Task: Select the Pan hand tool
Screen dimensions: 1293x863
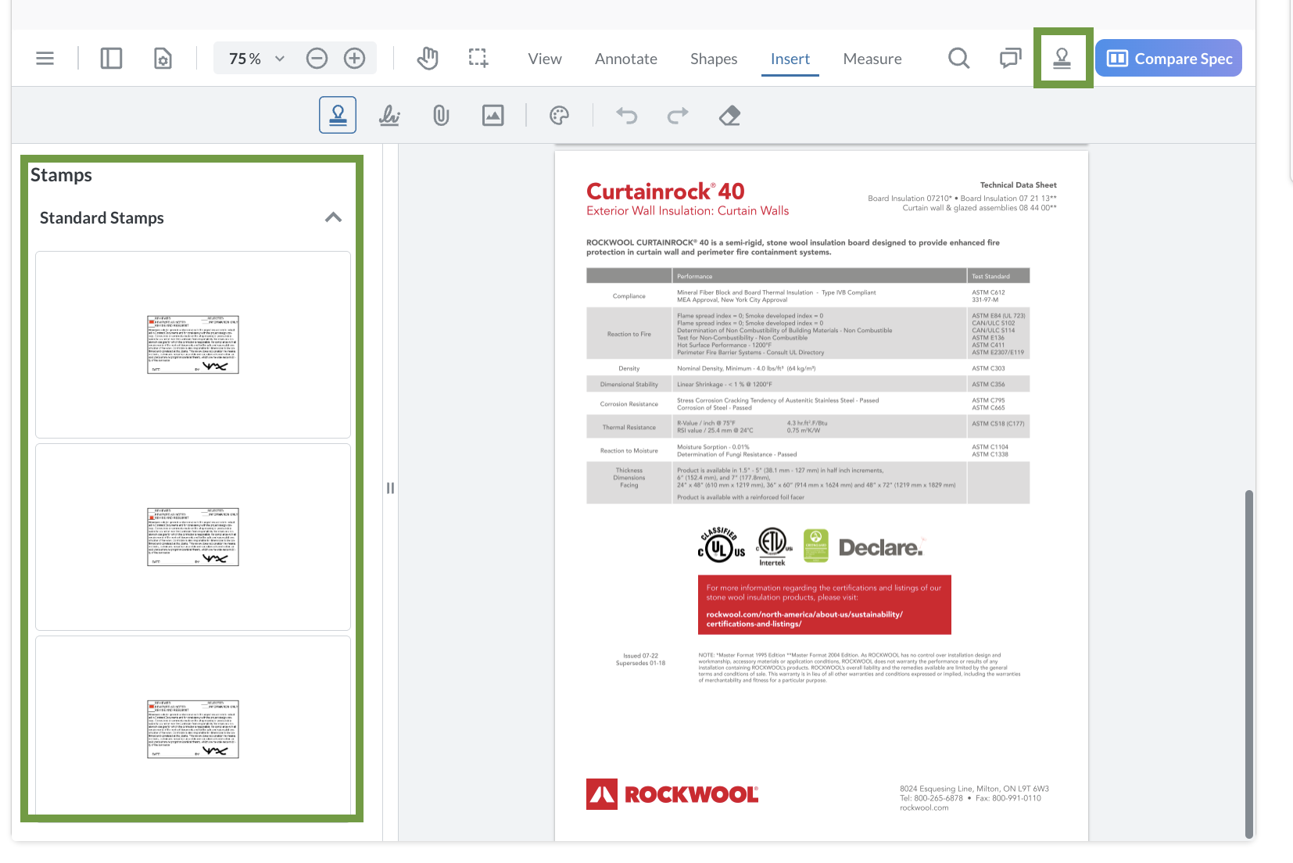Action: 428,59
